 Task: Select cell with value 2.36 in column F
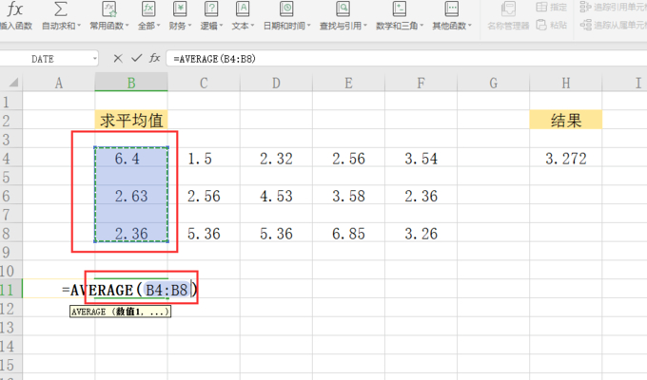pyautogui.click(x=421, y=196)
